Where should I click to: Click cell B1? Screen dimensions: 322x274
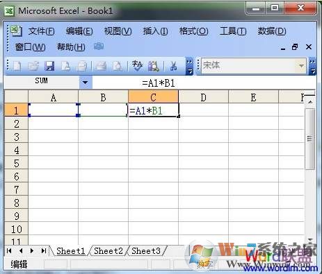(103, 110)
